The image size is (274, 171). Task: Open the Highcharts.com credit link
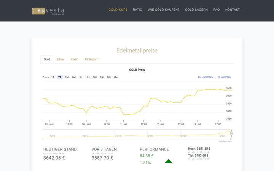225,141
